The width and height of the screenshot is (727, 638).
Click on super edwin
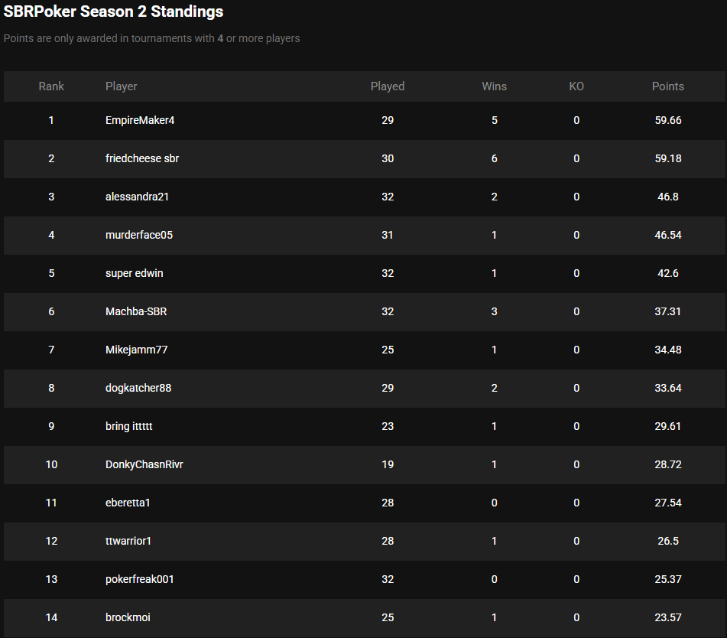135,273
